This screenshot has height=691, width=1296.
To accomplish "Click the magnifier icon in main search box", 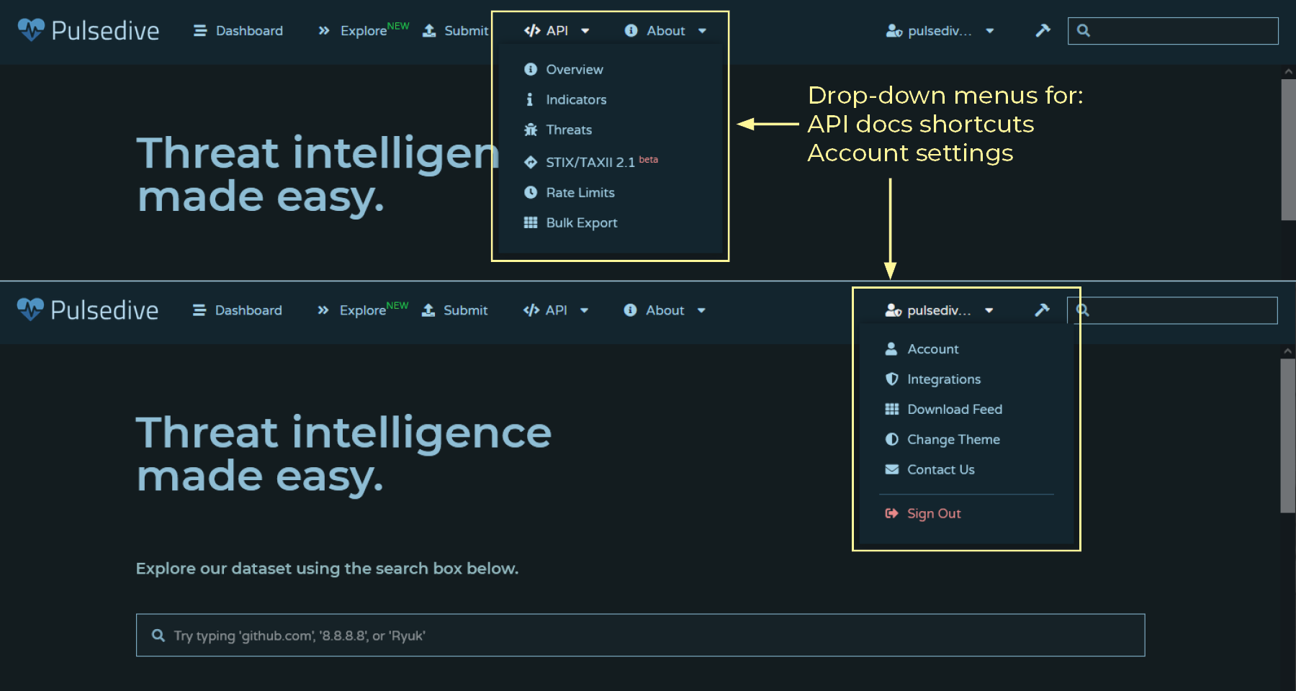I will 158,635.
